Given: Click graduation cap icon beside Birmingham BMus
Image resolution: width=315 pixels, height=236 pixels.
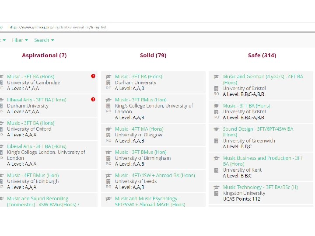Looking at the screenshot, I should click(x=108, y=153).
